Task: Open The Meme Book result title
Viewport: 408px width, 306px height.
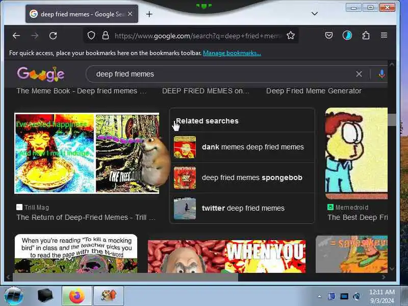Action: pos(81,91)
